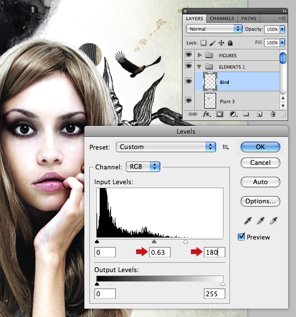Click Layers panel scroll up arrow

click(283, 98)
